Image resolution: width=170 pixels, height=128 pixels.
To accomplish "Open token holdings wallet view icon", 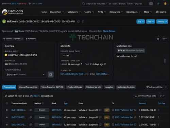I will point(51,74).
